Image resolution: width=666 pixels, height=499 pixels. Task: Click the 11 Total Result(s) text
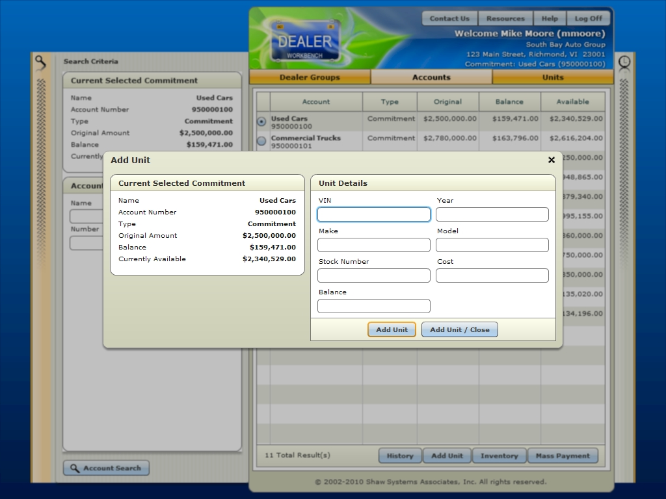point(297,455)
